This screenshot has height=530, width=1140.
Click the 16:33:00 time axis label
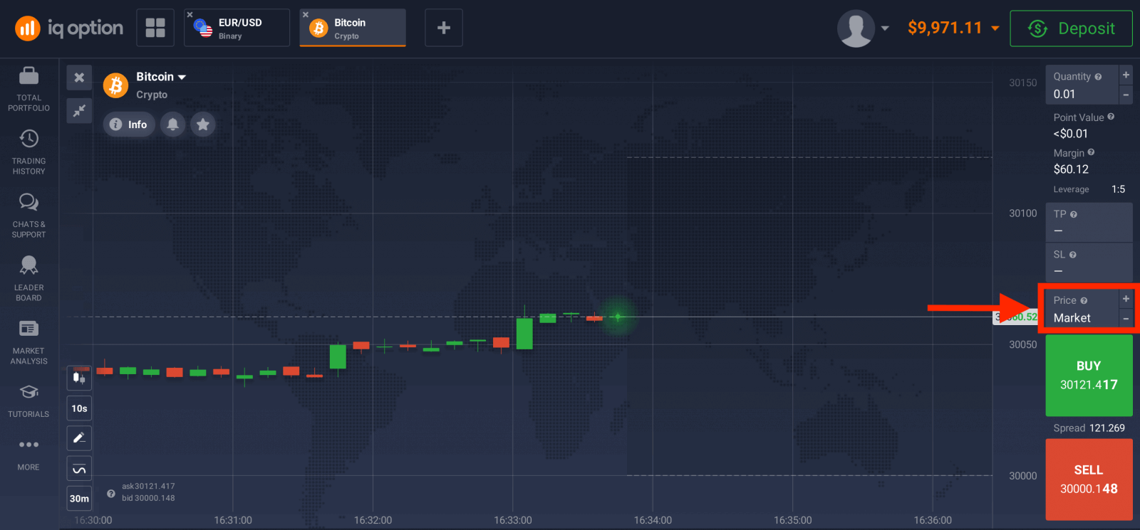coord(513,520)
